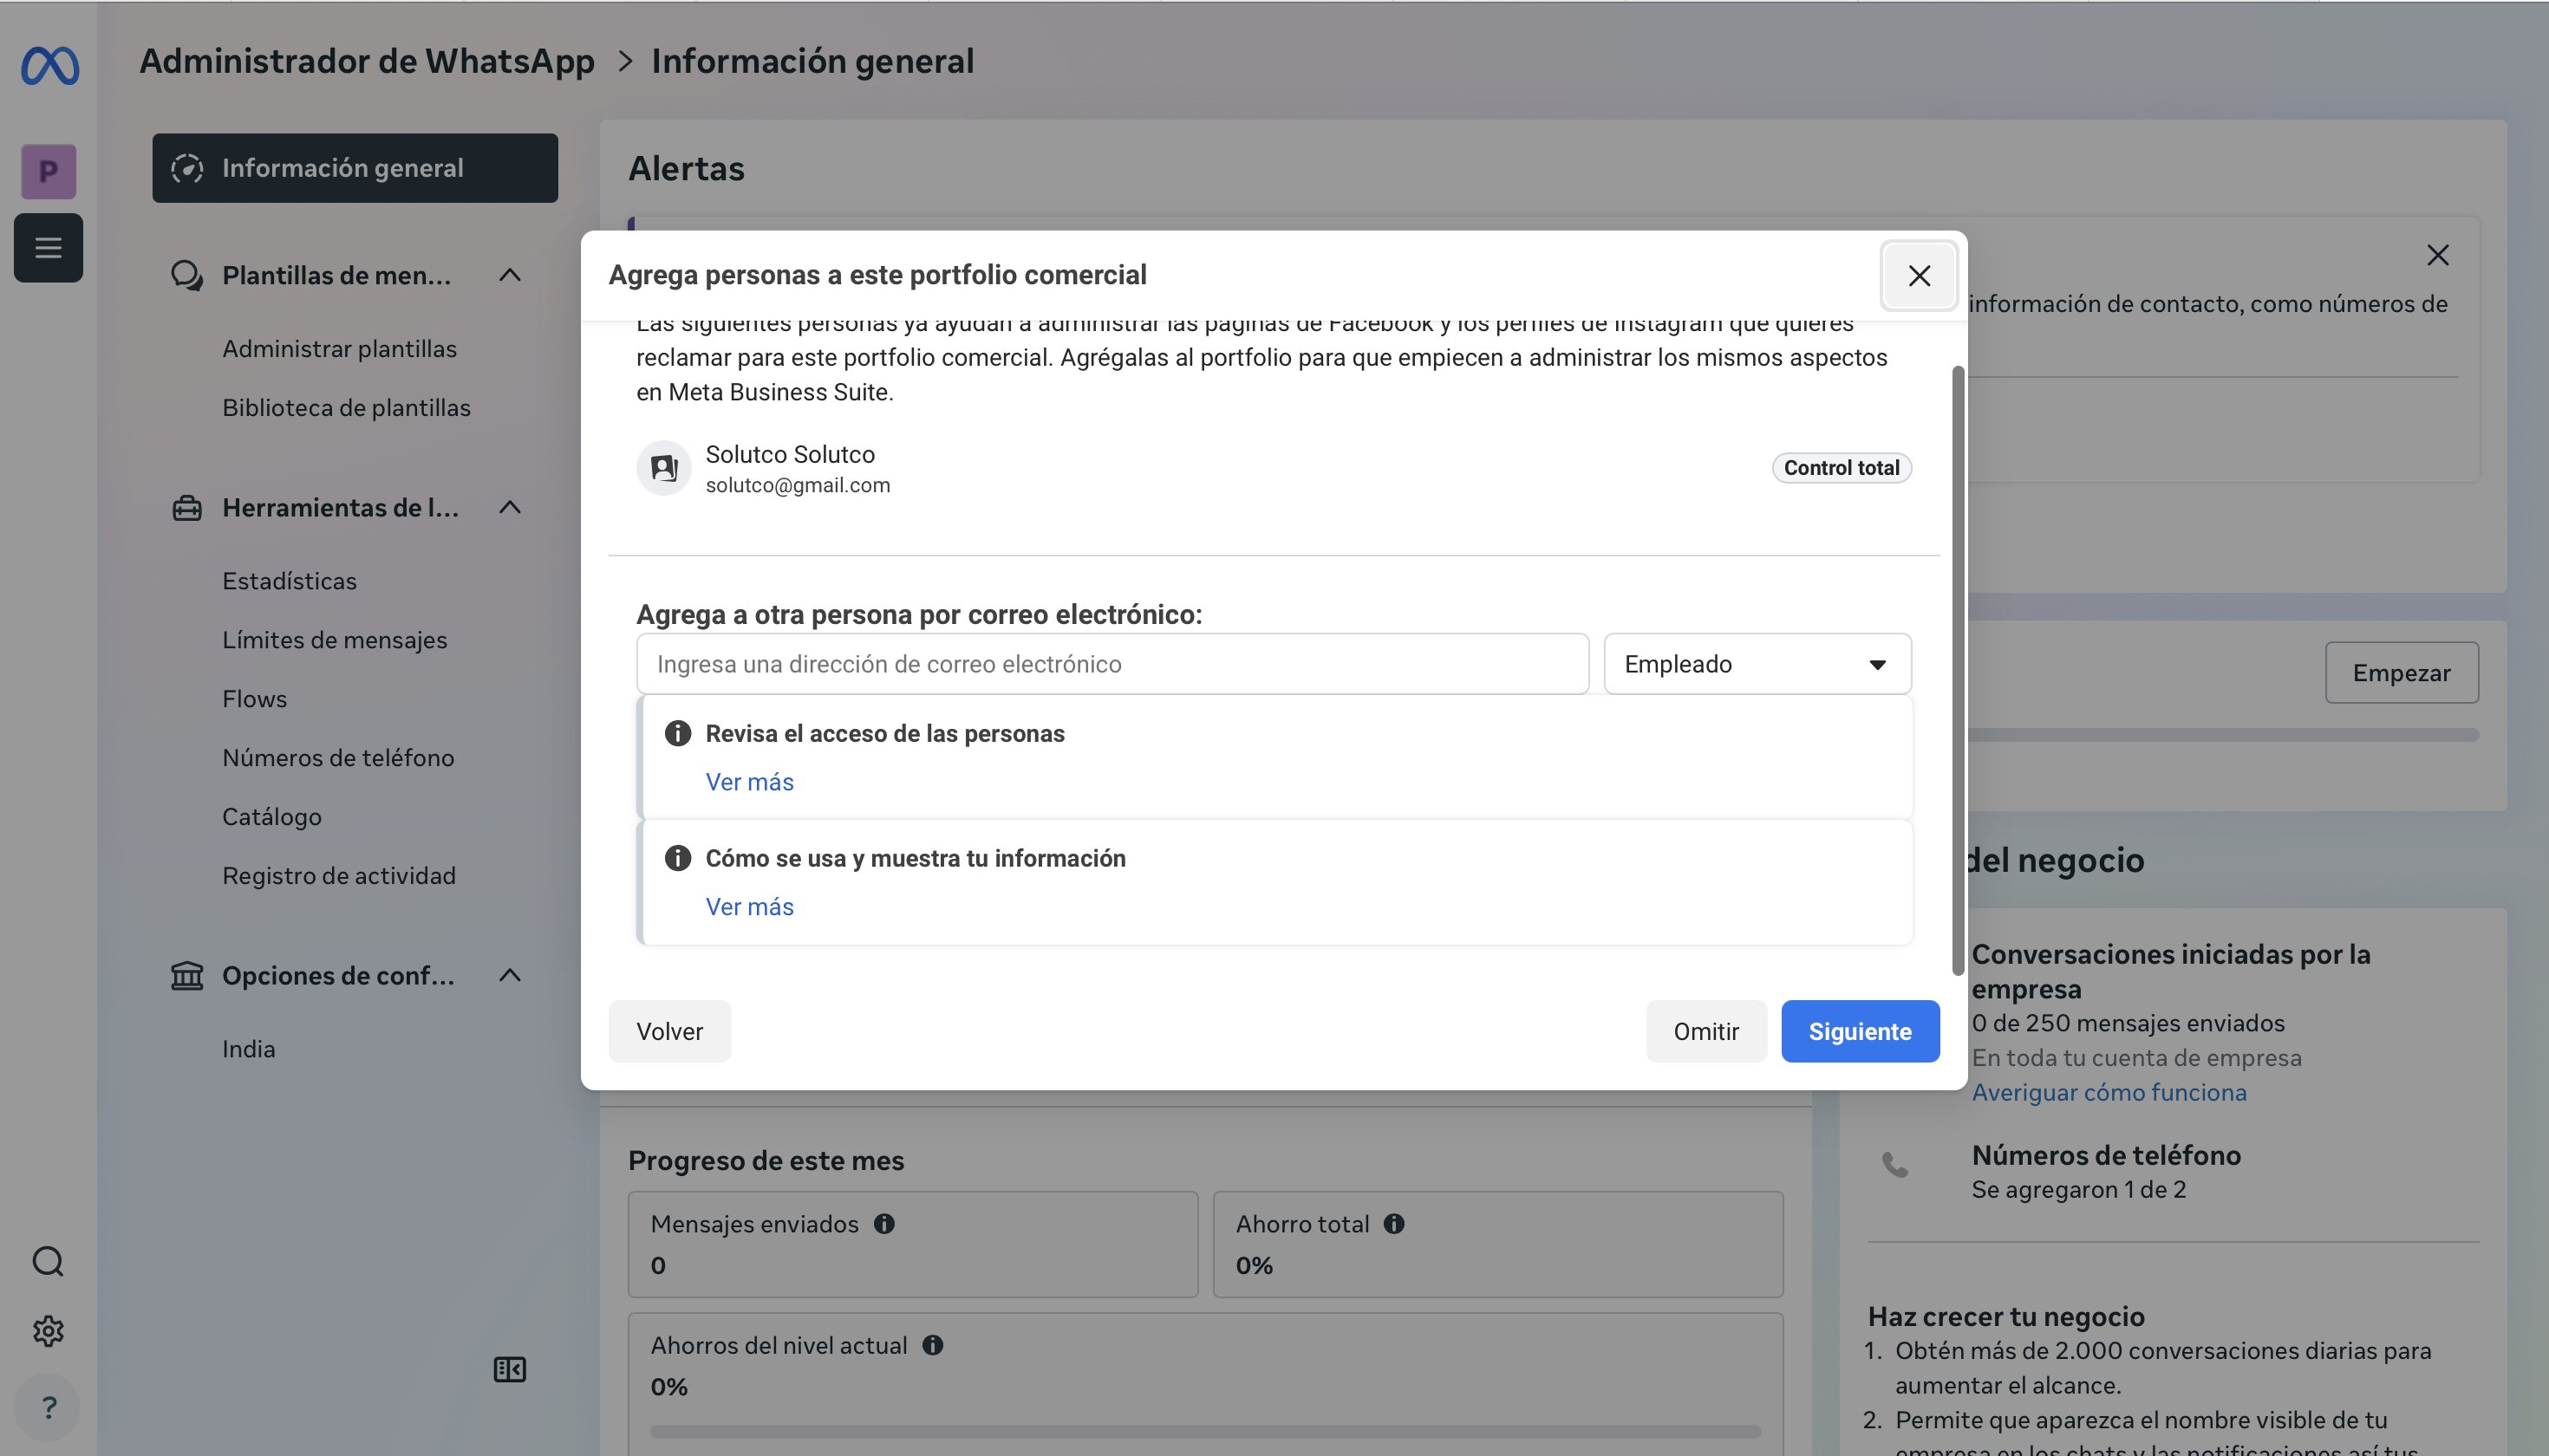Click the search magnifier icon in left rail

pyautogui.click(x=48, y=1261)
